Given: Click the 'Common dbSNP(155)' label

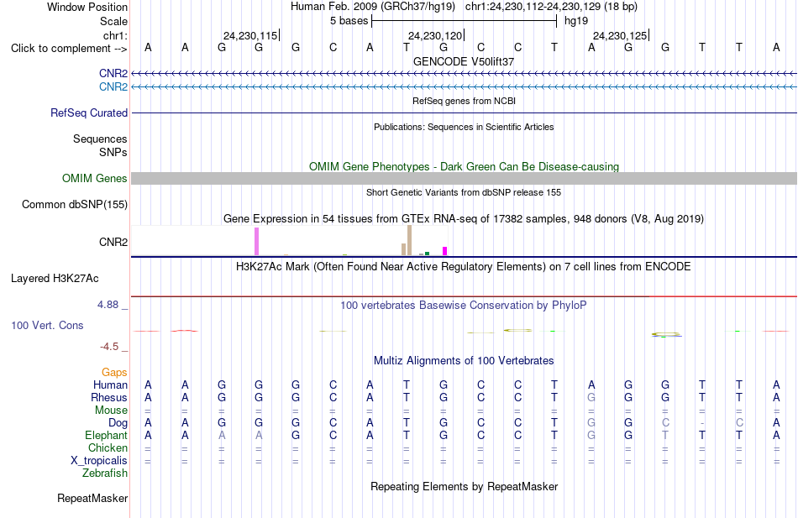Looking at the screenshot, I should click(x=74, y=205).
